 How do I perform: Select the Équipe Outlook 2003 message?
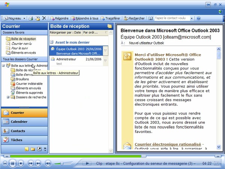[76, 51]
